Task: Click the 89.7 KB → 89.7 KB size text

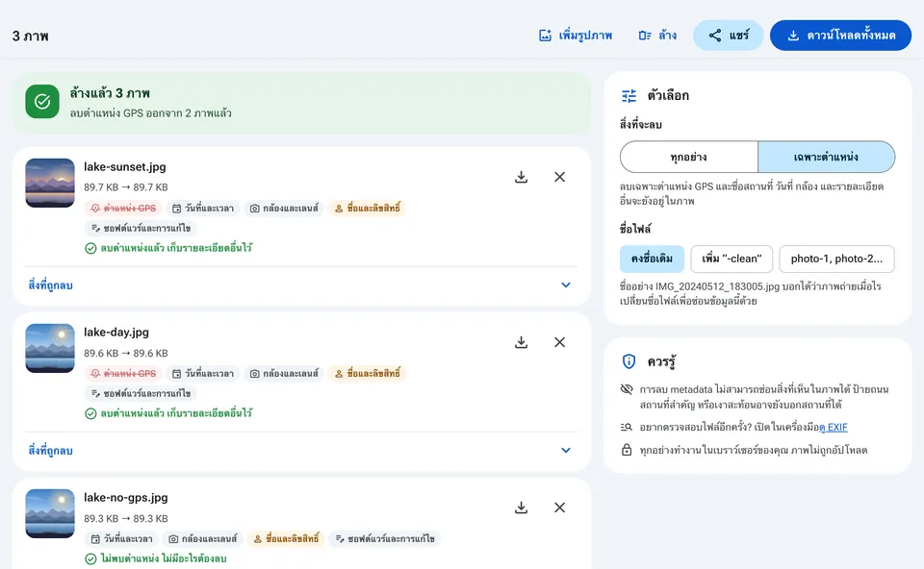Action: click(125, 187)
